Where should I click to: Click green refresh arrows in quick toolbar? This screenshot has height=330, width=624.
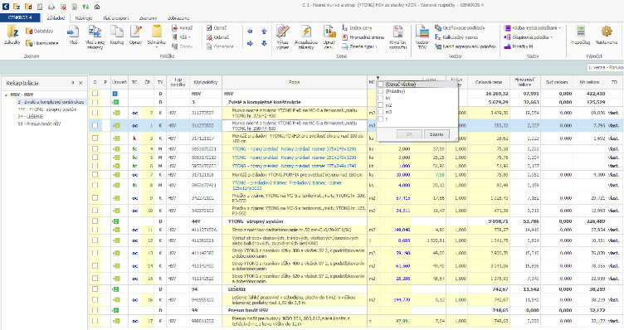click(85, 7)
